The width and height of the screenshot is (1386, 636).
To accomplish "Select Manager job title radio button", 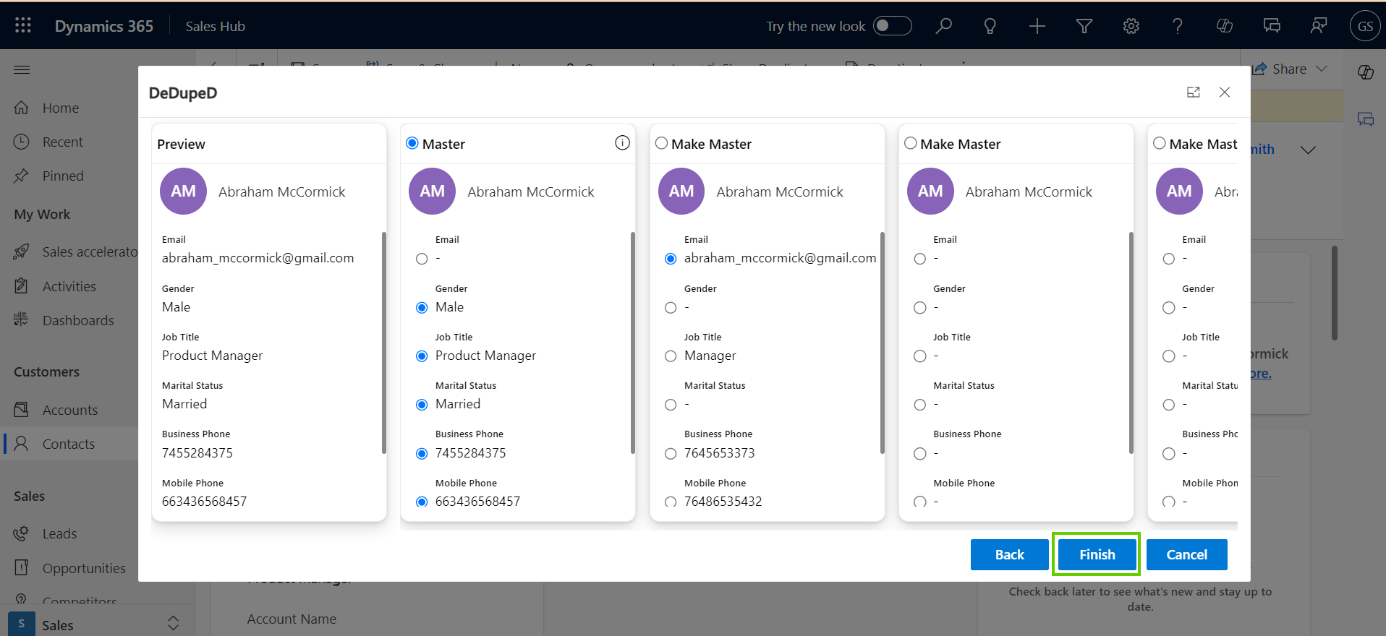I will click(x=671, y=356).
